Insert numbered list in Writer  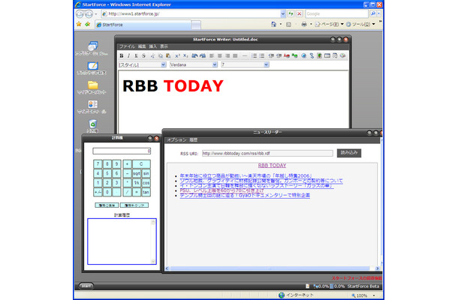(254, 55)
